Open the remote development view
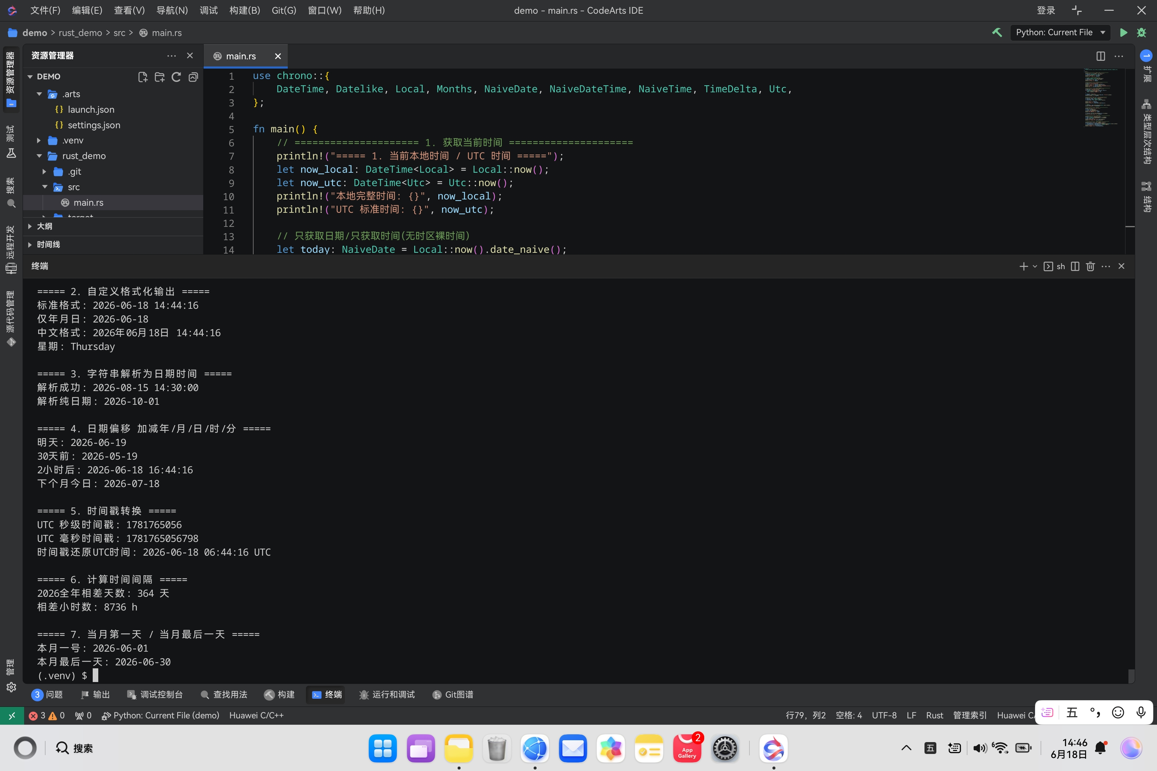Image resolution: width=1157 pixels, height=771 pixels. point(11,249)
